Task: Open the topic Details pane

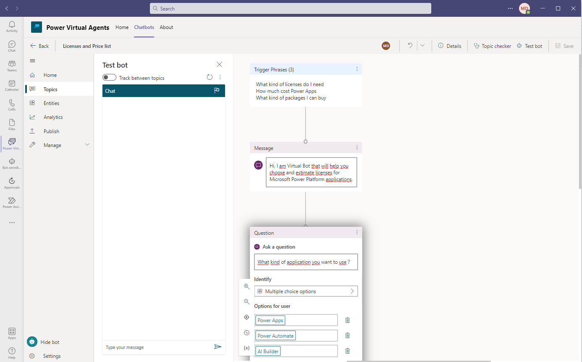Action: point(449,46)
